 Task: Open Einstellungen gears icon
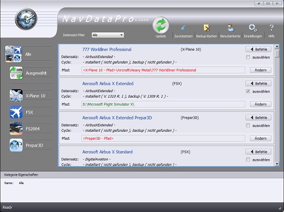coord(253,28)
